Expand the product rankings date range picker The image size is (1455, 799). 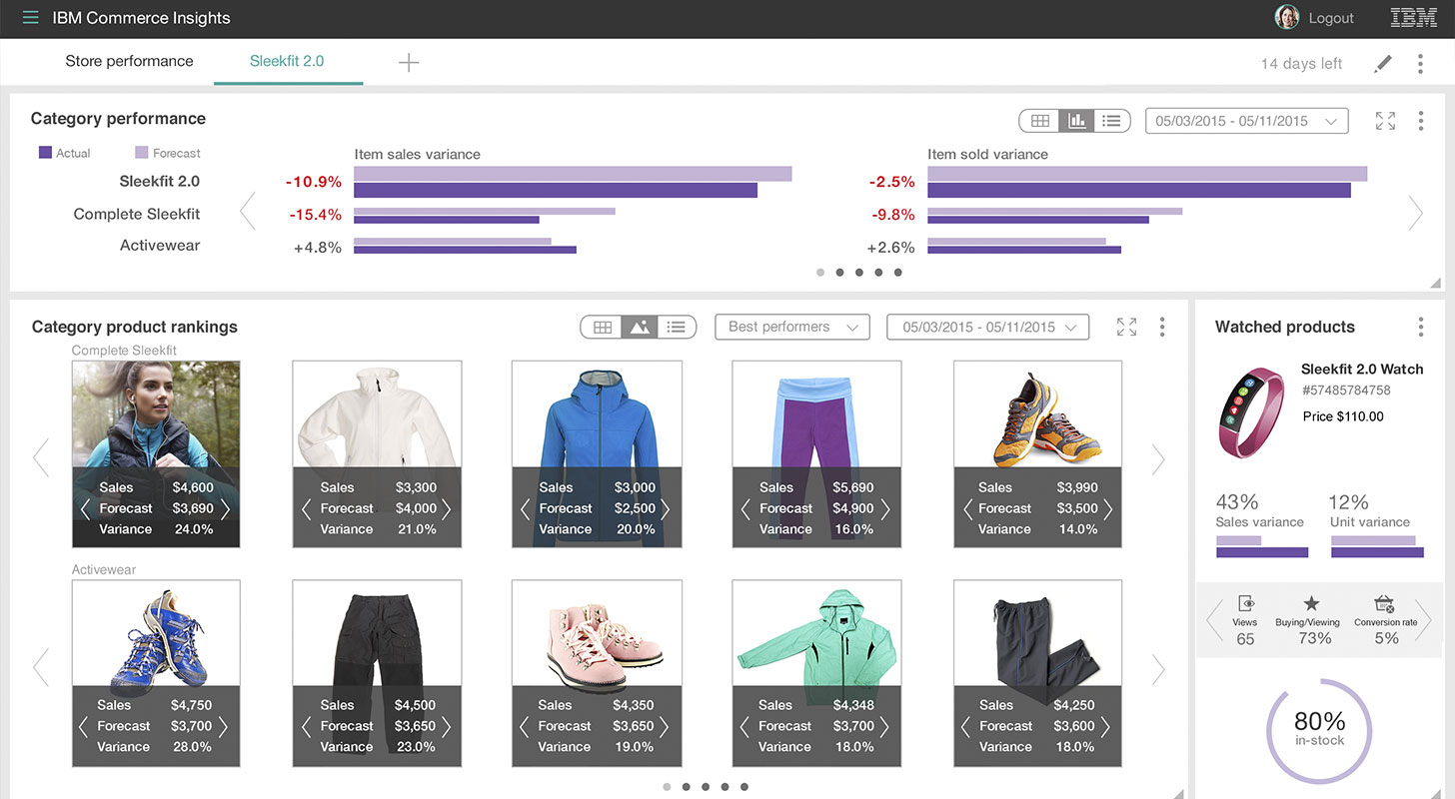(987, 327)
